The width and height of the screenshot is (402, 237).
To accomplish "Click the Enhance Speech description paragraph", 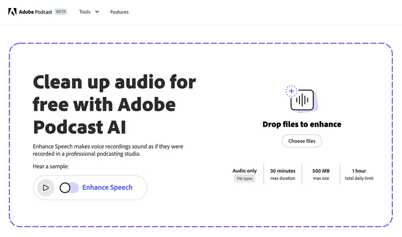I will (x=108, y=150).
